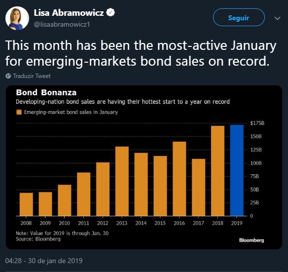Click Lisa Abramowicz's profile avatar
The height and width of the screenshot is (272, 288).
(17, 18)
